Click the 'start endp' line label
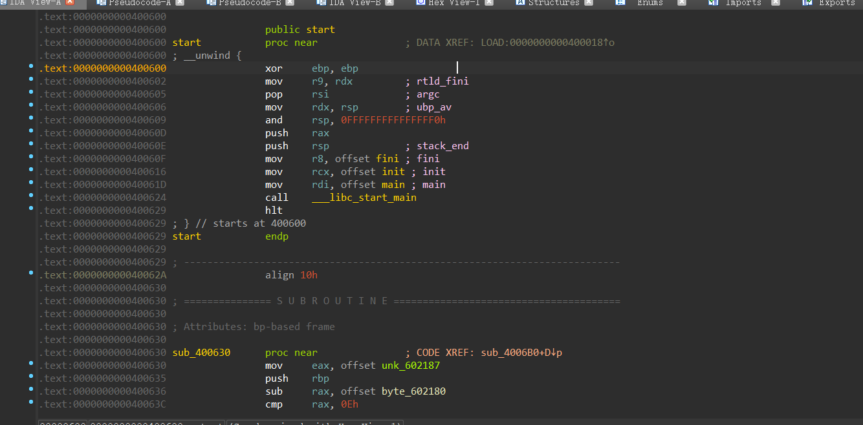Screen dimensions: 863x425 (x=186, y=236)
